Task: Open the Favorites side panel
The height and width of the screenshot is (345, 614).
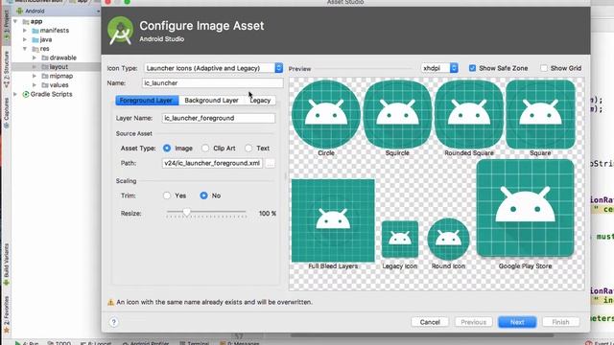Action: (7, 315)
